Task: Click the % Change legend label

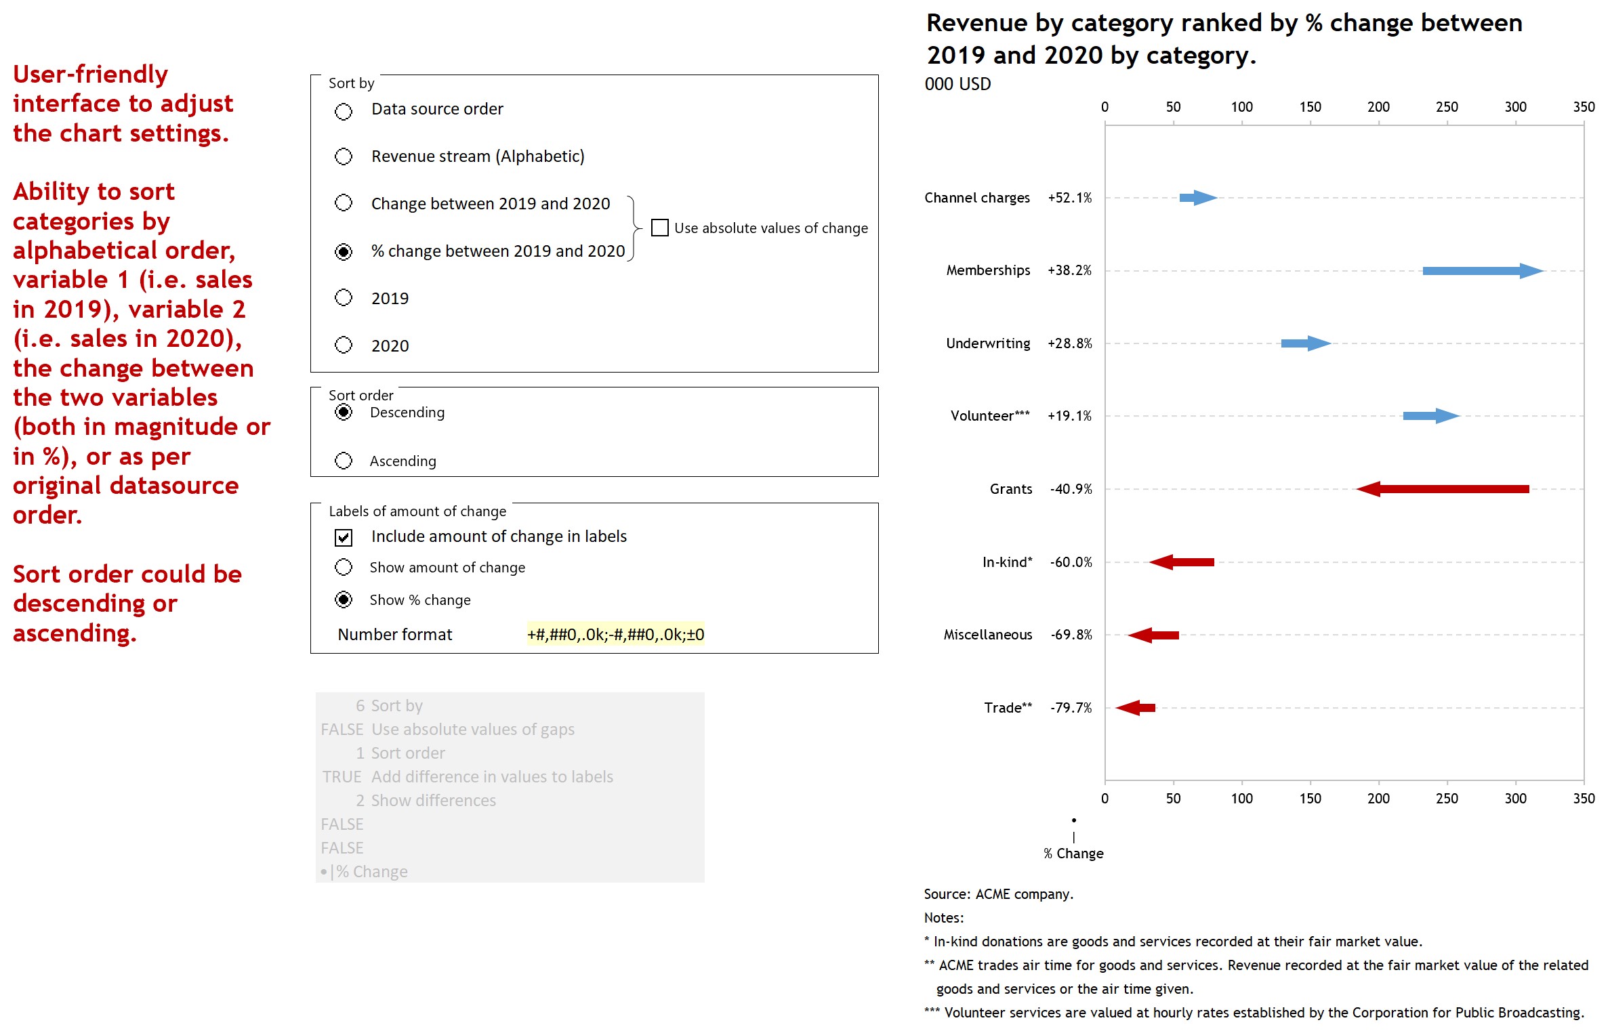Action: pos(1073,854)
